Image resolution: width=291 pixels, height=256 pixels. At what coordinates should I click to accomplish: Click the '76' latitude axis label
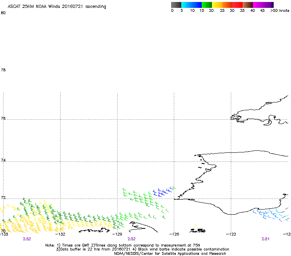[3, 118]
